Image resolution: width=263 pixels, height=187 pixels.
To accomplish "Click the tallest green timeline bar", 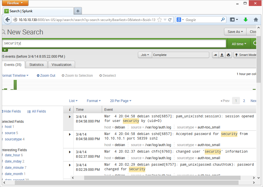I will [15, 85].
